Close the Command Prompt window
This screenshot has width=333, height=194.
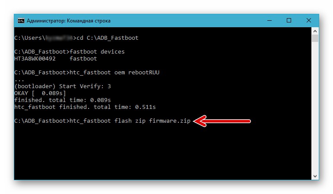click(x=309, y=20)
